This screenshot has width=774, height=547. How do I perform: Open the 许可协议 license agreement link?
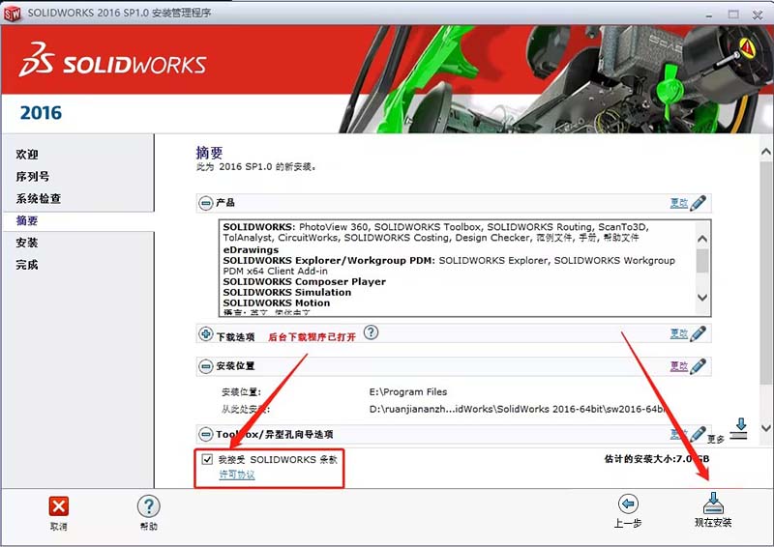(237, 475)
